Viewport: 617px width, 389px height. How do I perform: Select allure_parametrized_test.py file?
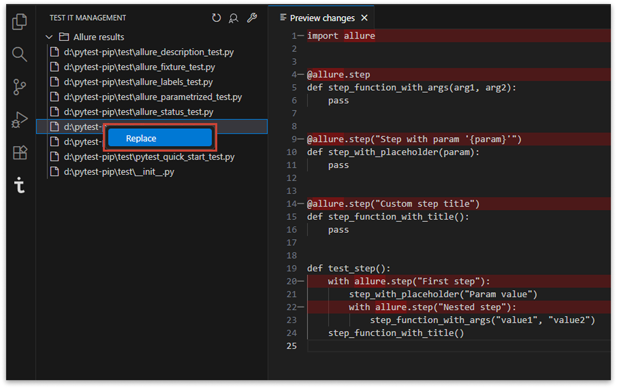point(153,97)
